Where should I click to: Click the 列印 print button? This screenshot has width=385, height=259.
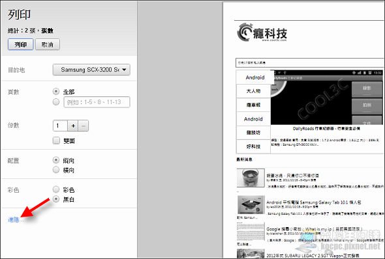[21, 44]
